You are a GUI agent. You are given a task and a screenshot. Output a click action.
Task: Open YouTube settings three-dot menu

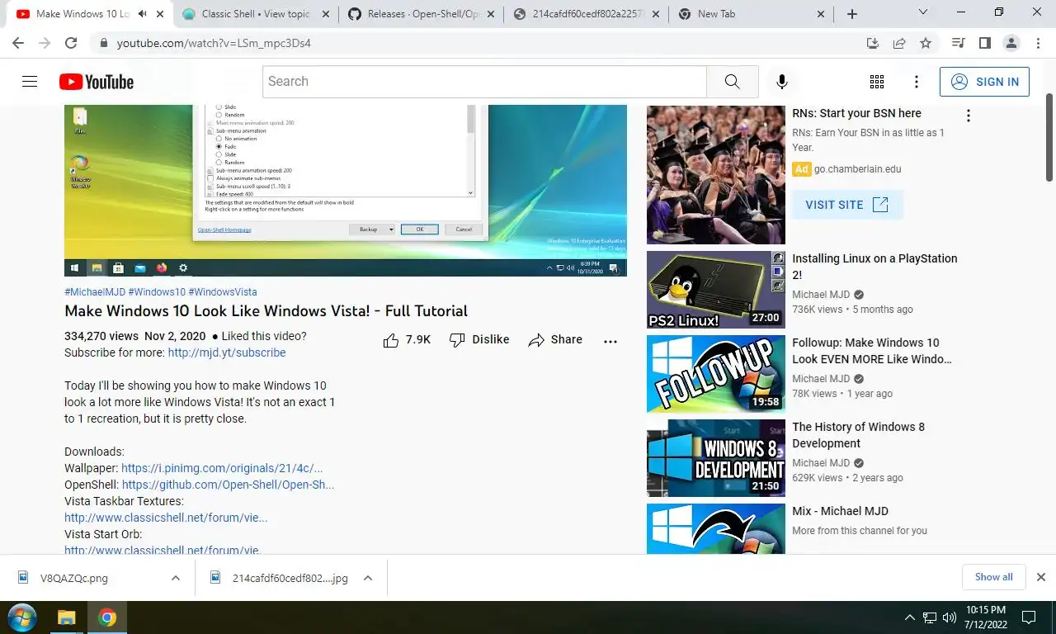click(917, 82)
